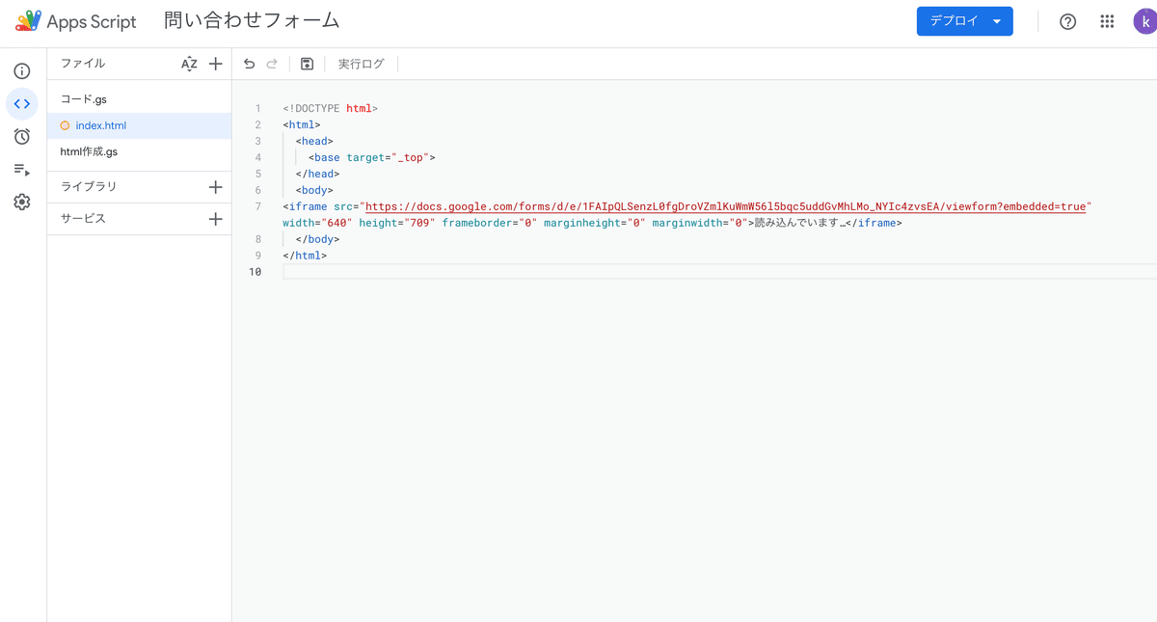Click the closing </head> tag line
This screenshot has height=622, width=1157.
point(317,174)
